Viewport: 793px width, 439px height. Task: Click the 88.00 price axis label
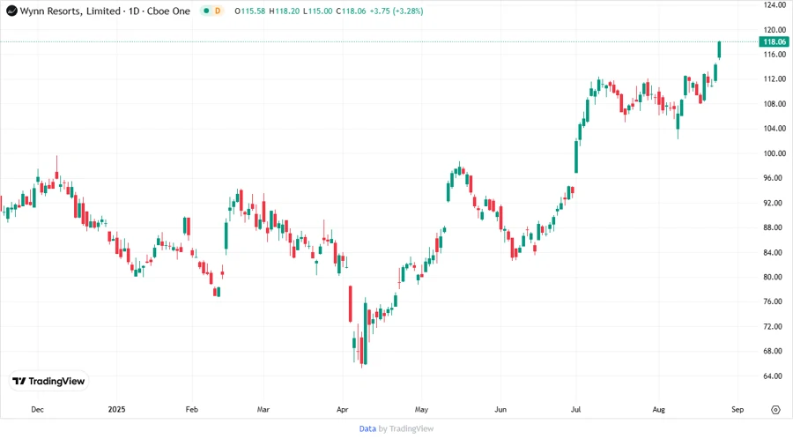pyautogui.click(x=774, y=227)
